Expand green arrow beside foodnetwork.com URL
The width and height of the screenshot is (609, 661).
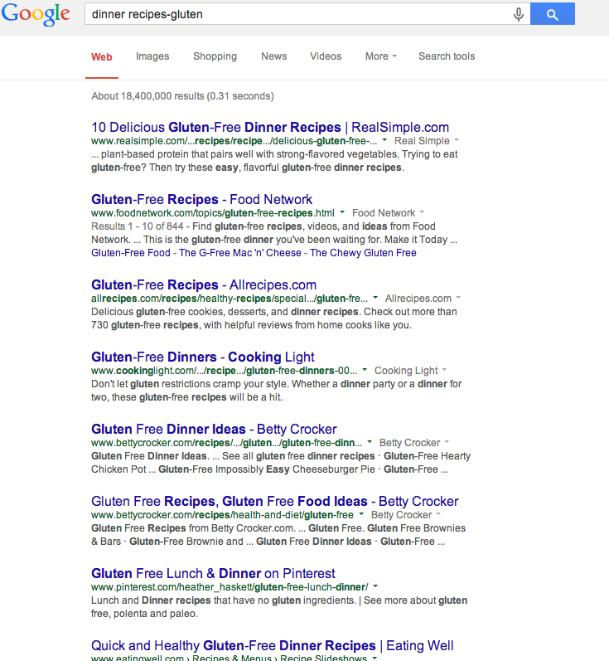(342, 212)
